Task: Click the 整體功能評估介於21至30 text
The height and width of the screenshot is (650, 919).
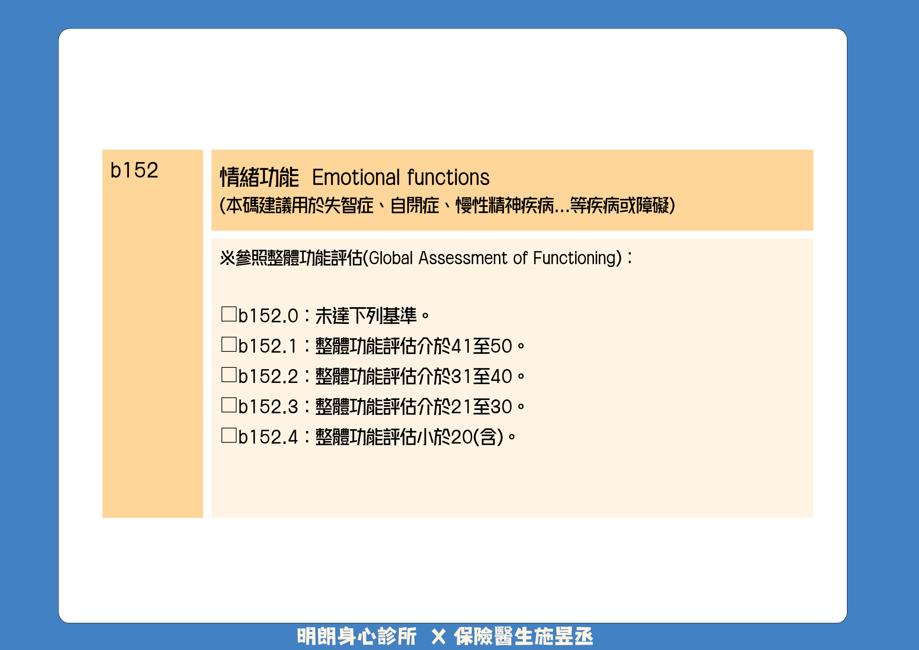Action: [x=413, y=407]
